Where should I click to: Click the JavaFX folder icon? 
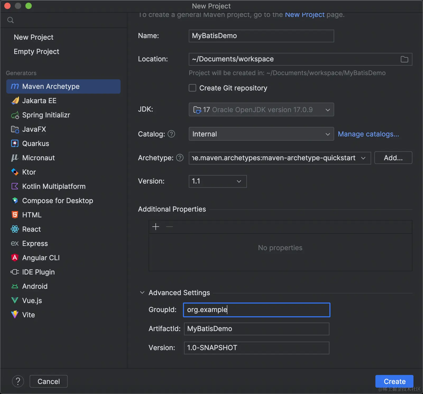coord(15,129)
